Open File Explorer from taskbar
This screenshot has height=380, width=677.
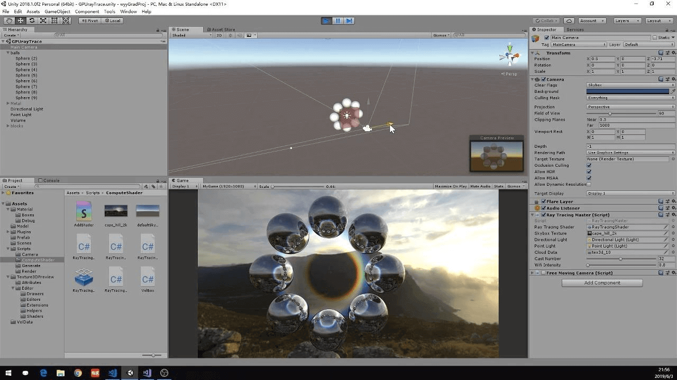(x=60, y=373)
